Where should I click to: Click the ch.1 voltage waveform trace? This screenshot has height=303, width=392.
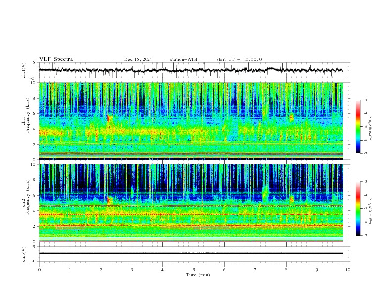[191, 70]
